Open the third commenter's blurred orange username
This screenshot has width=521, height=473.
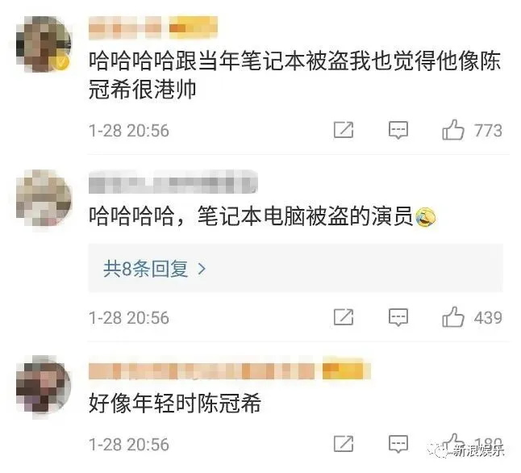point(230,369)
